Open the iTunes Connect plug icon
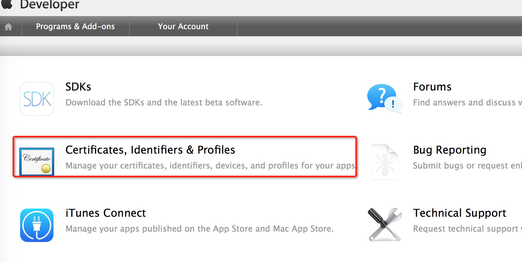Screen dimensions: 522x262 pyautogui.click(x=37, y=225)
